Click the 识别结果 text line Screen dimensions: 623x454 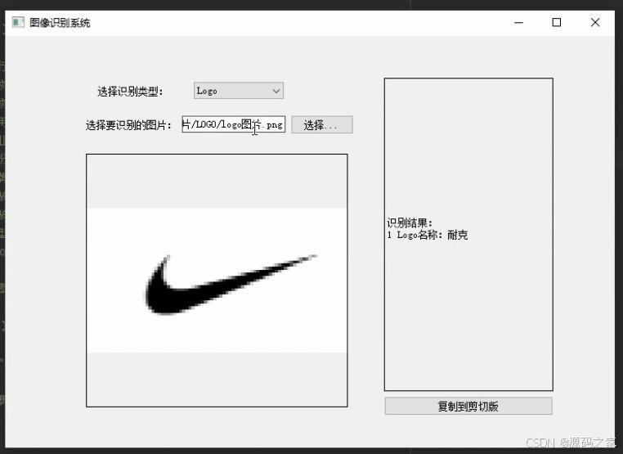(410, 223)
